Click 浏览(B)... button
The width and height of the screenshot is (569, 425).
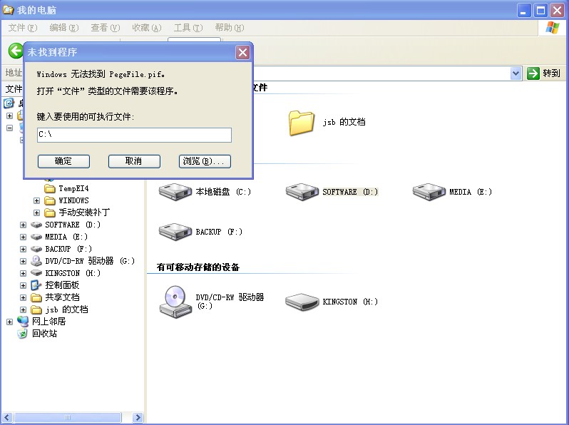(x=205, y=161)
